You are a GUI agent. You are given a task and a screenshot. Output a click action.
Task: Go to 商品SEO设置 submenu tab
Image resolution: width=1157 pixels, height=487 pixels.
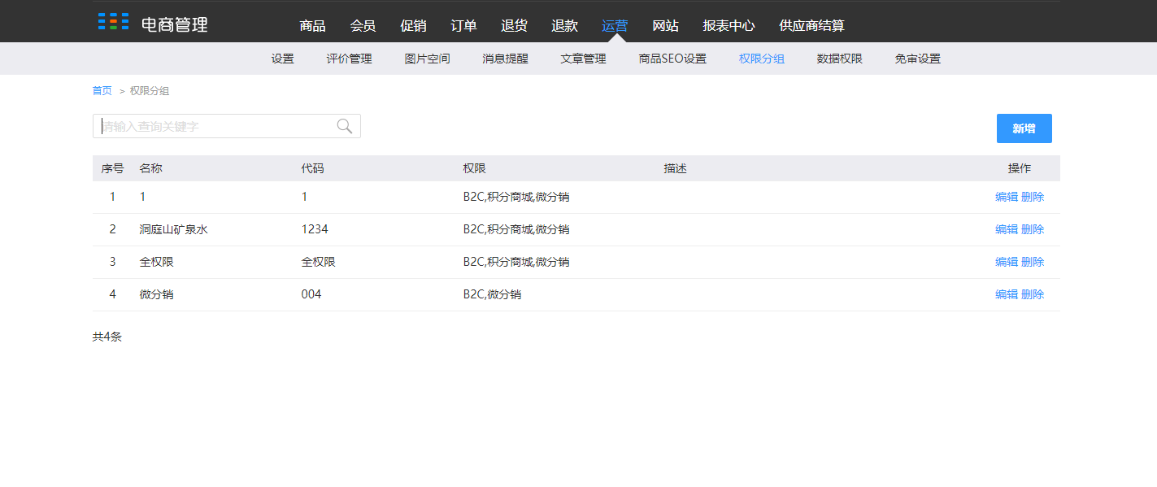point(673,59)
